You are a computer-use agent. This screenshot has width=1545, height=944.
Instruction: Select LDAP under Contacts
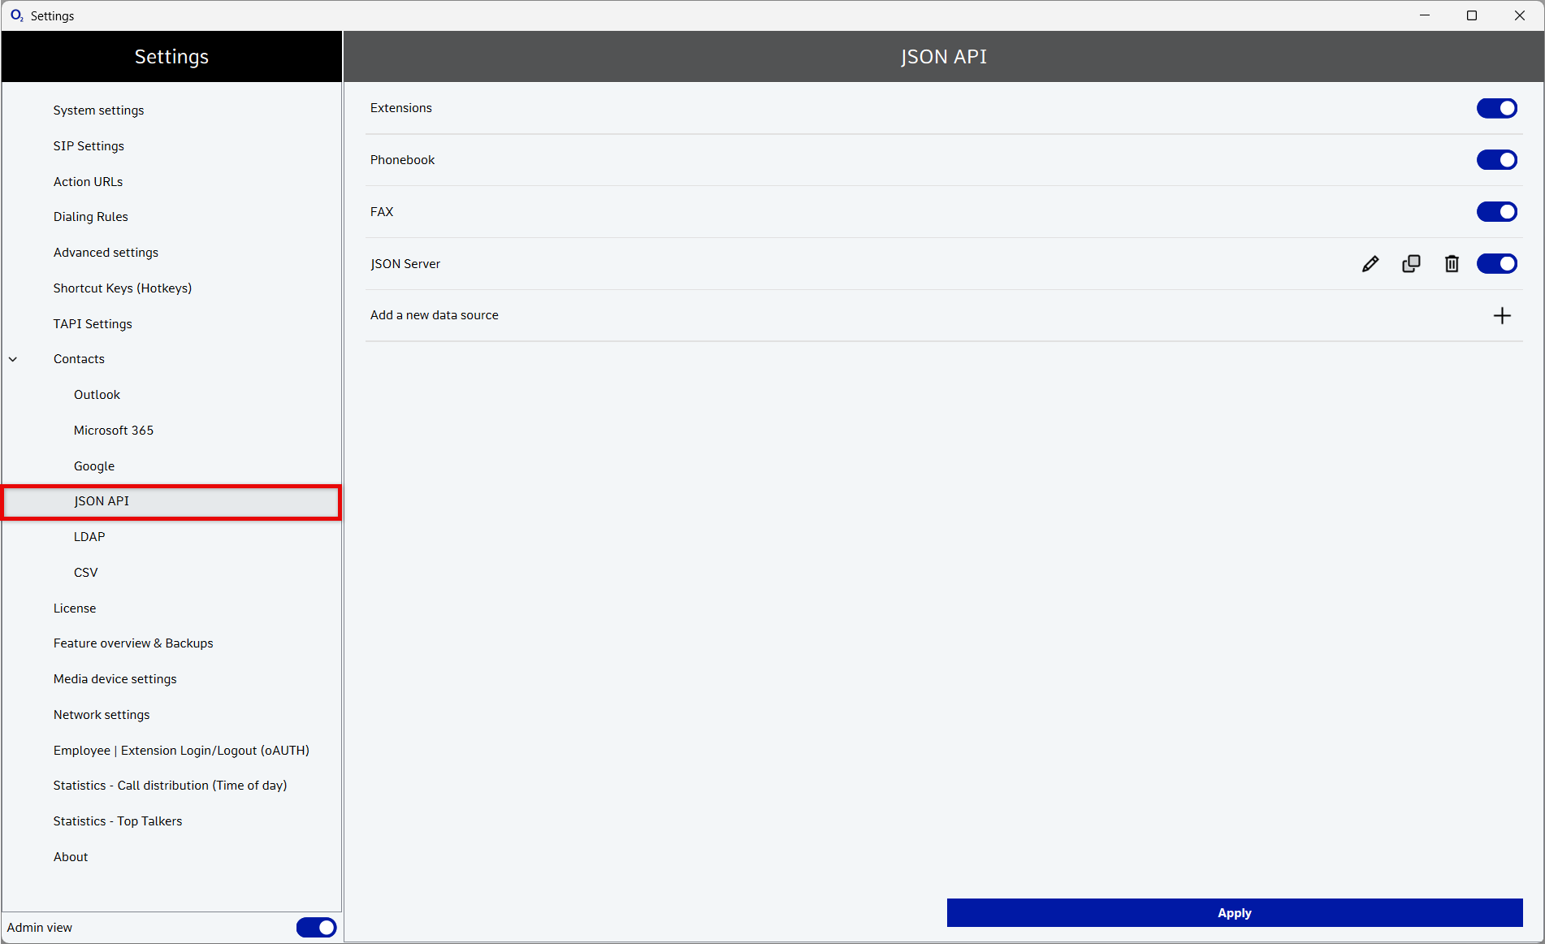[x=89, y=537]
